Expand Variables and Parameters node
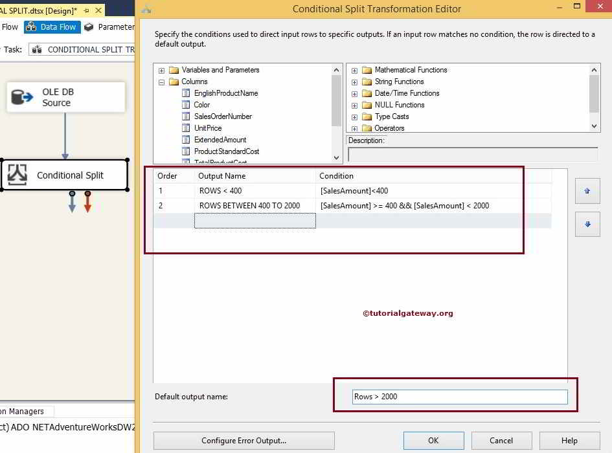This screenshot has height=453, width=612. click(x=161, y=70)
